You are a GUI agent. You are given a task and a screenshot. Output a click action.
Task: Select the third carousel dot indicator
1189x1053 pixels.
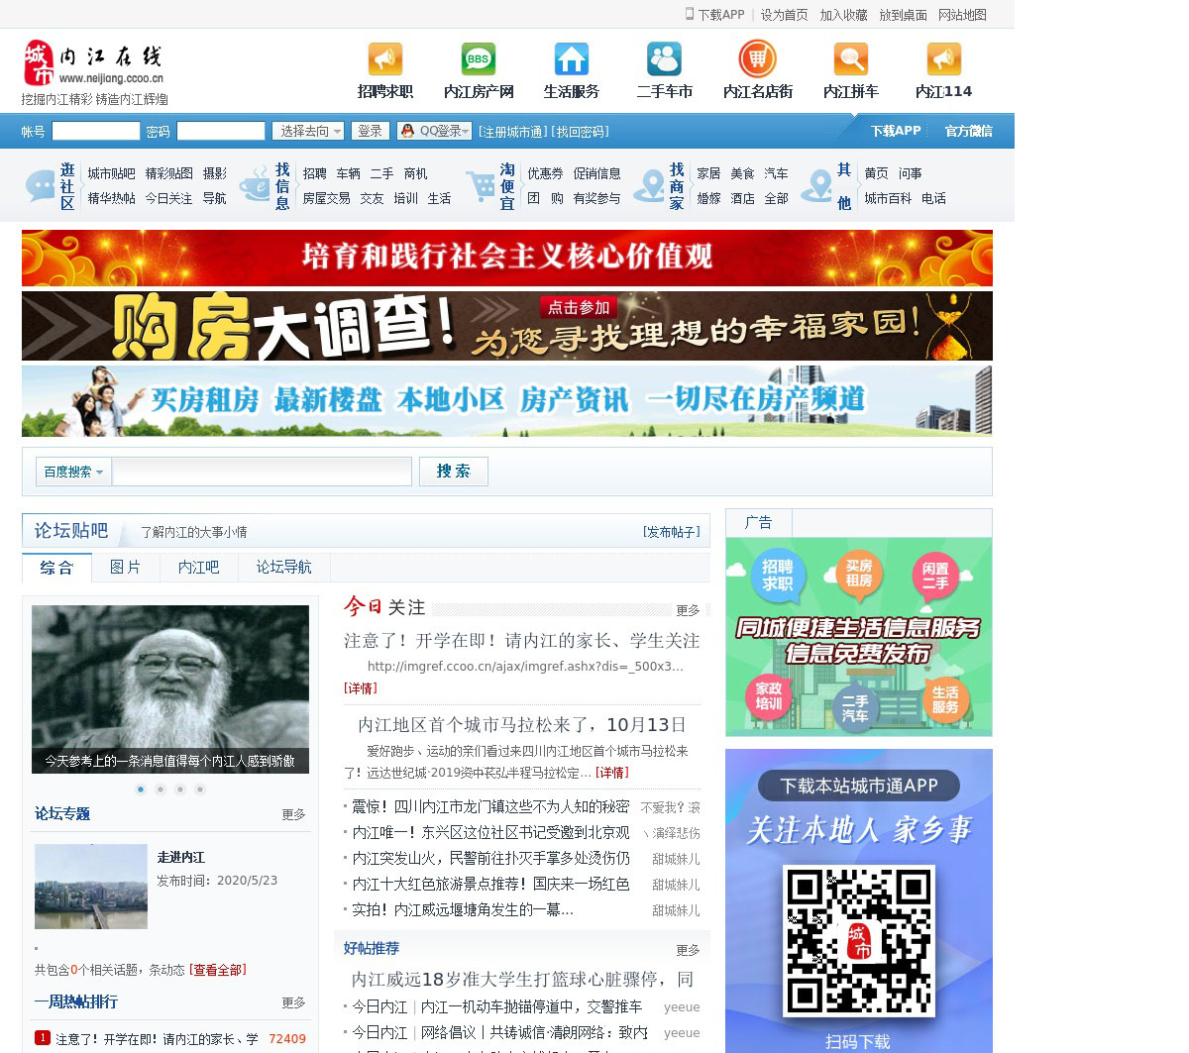click(180, 790)
